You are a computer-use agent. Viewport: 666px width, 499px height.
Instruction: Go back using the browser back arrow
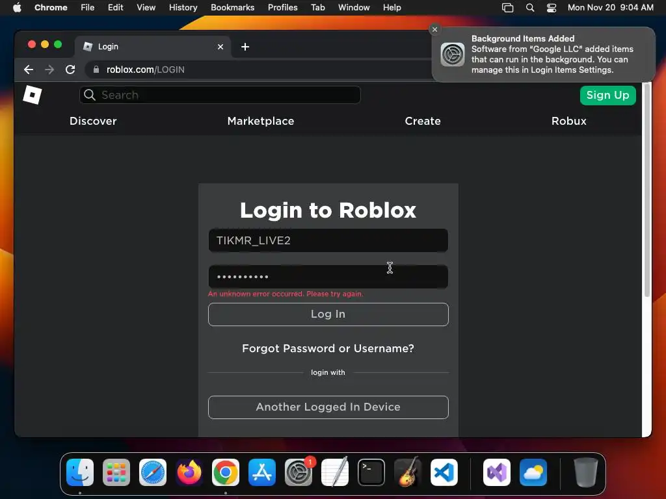[x=29, y=70]
